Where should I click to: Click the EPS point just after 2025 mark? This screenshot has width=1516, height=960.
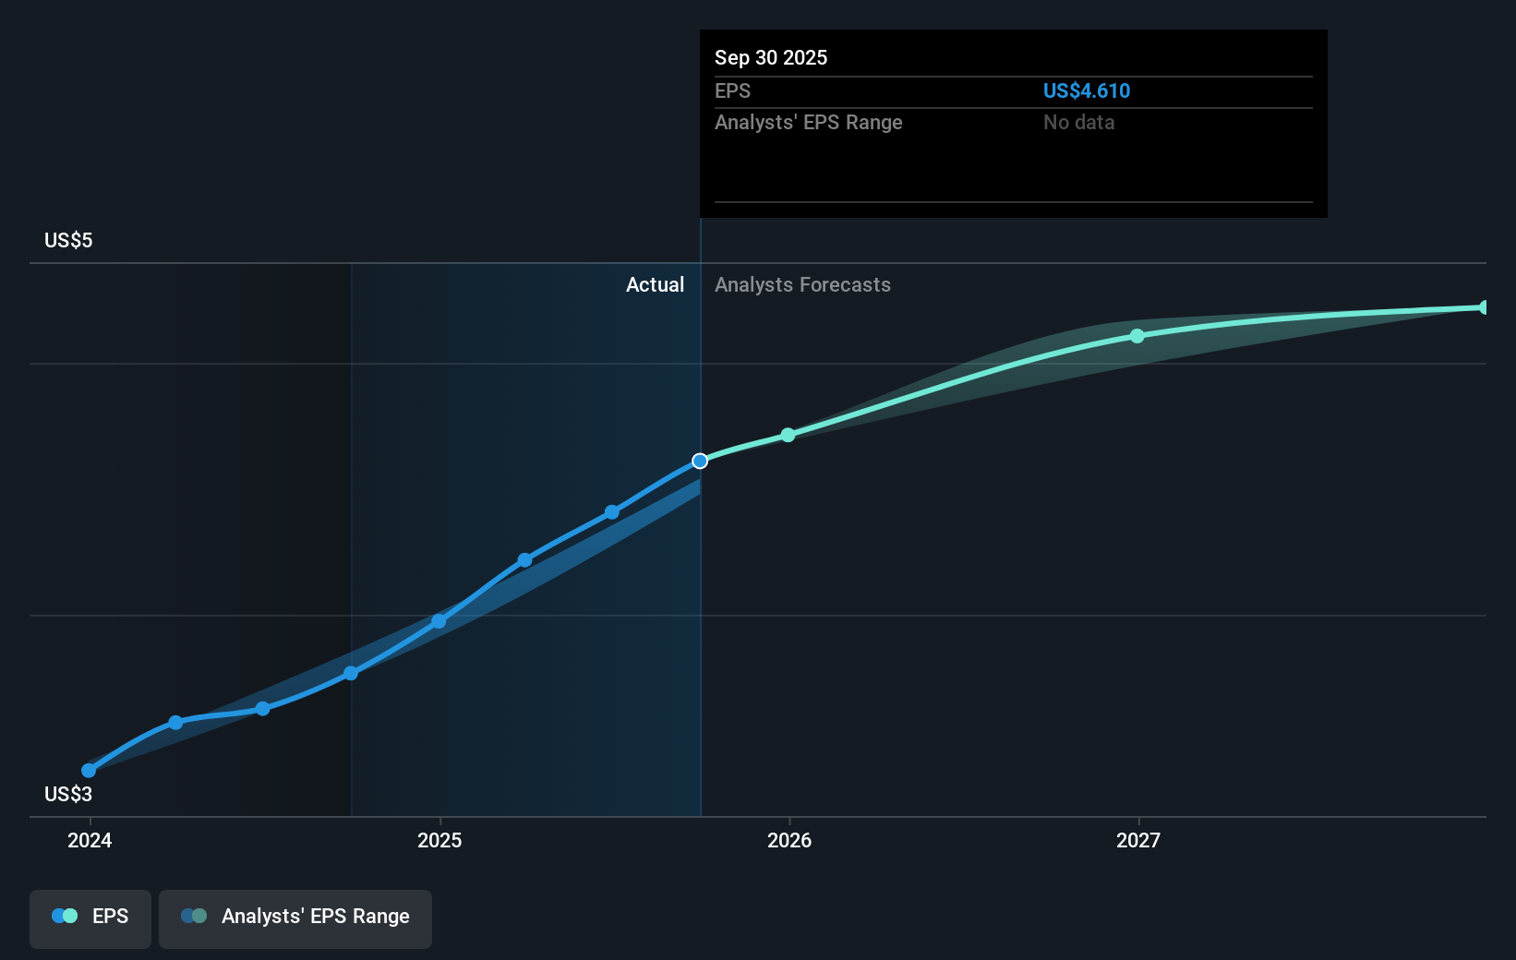524,559
